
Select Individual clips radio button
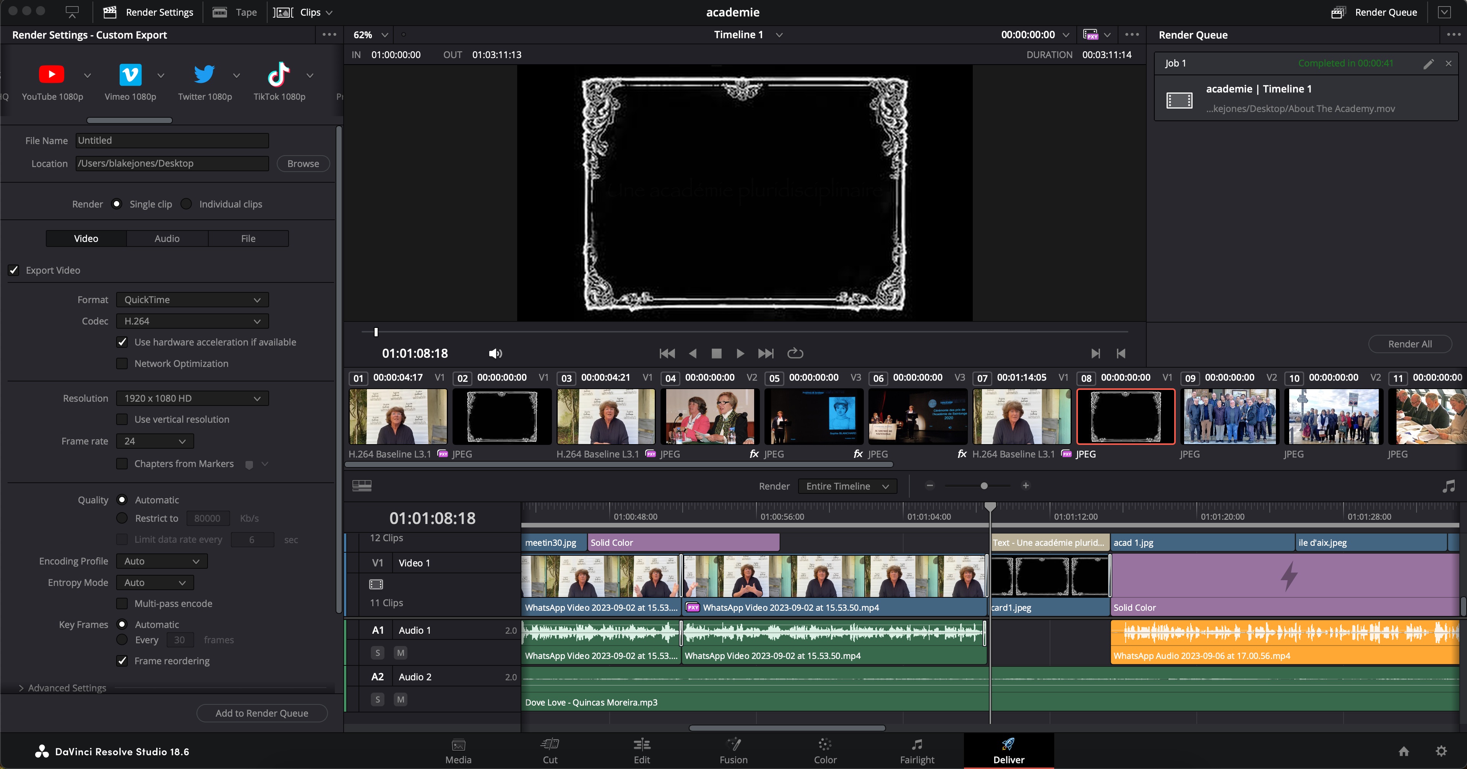[x=186, y=204]
